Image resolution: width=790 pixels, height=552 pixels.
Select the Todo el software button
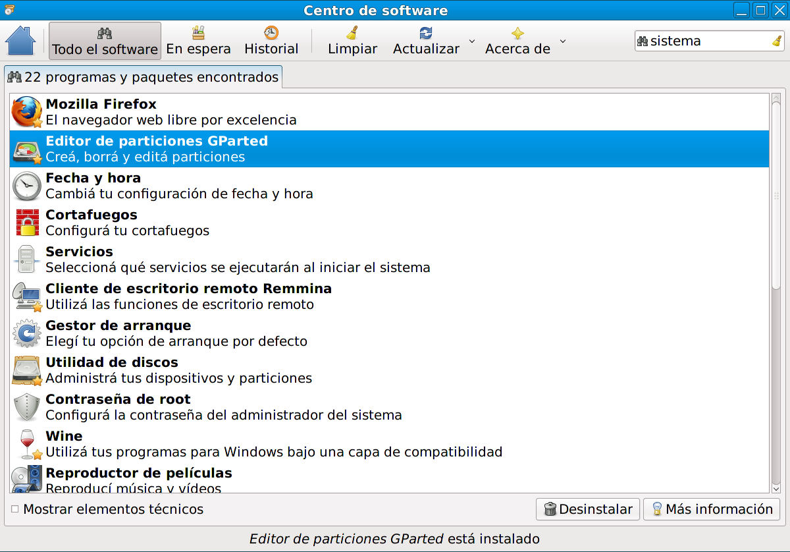(x=105, y=41)
